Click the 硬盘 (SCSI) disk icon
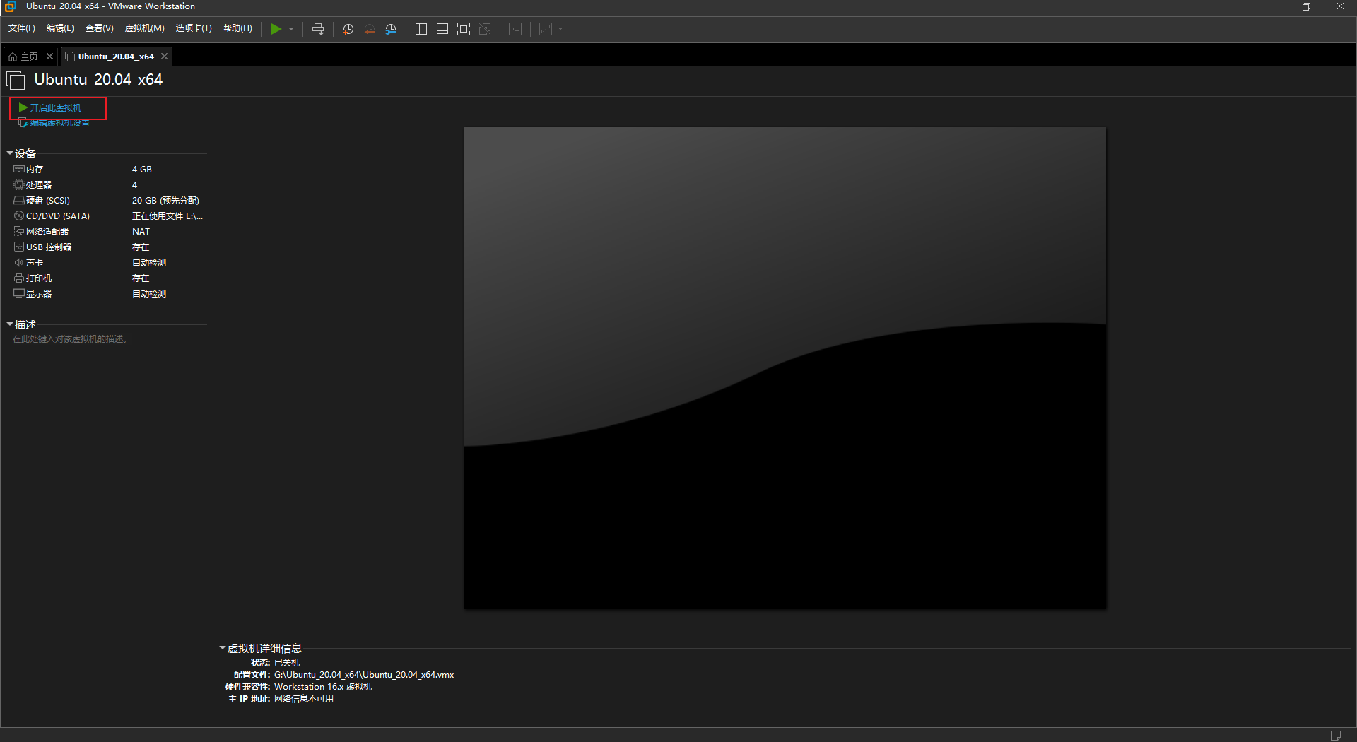1357x742 pixels. point(19,201)
